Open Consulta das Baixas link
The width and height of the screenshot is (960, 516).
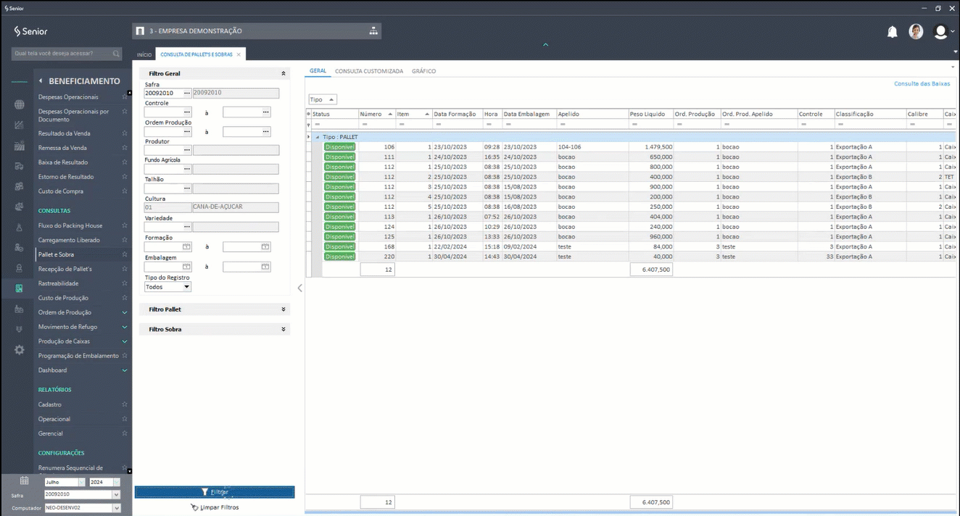pos(922,84)
